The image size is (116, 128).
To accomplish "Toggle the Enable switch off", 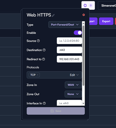I will click(78, 33).
